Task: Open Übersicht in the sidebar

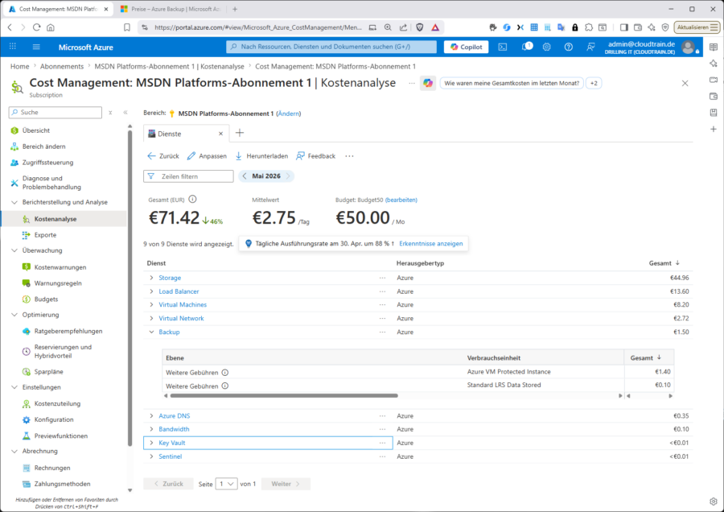Action: tap(36, 130)
